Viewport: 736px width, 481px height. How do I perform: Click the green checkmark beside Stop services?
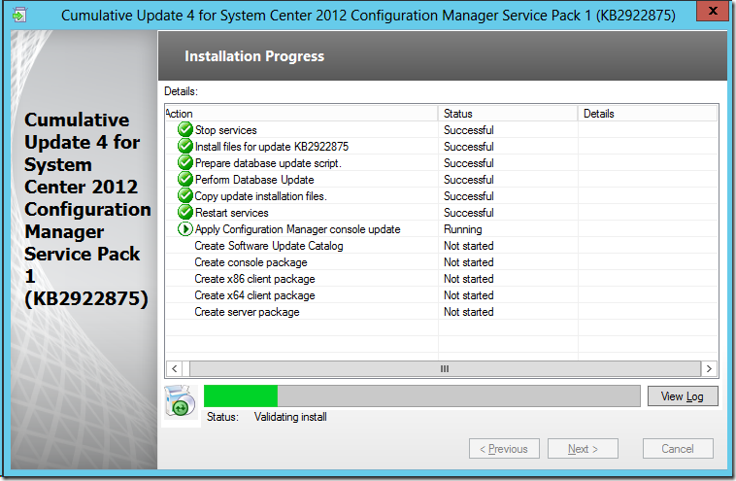pyautogui.click(x=185, y=130)
